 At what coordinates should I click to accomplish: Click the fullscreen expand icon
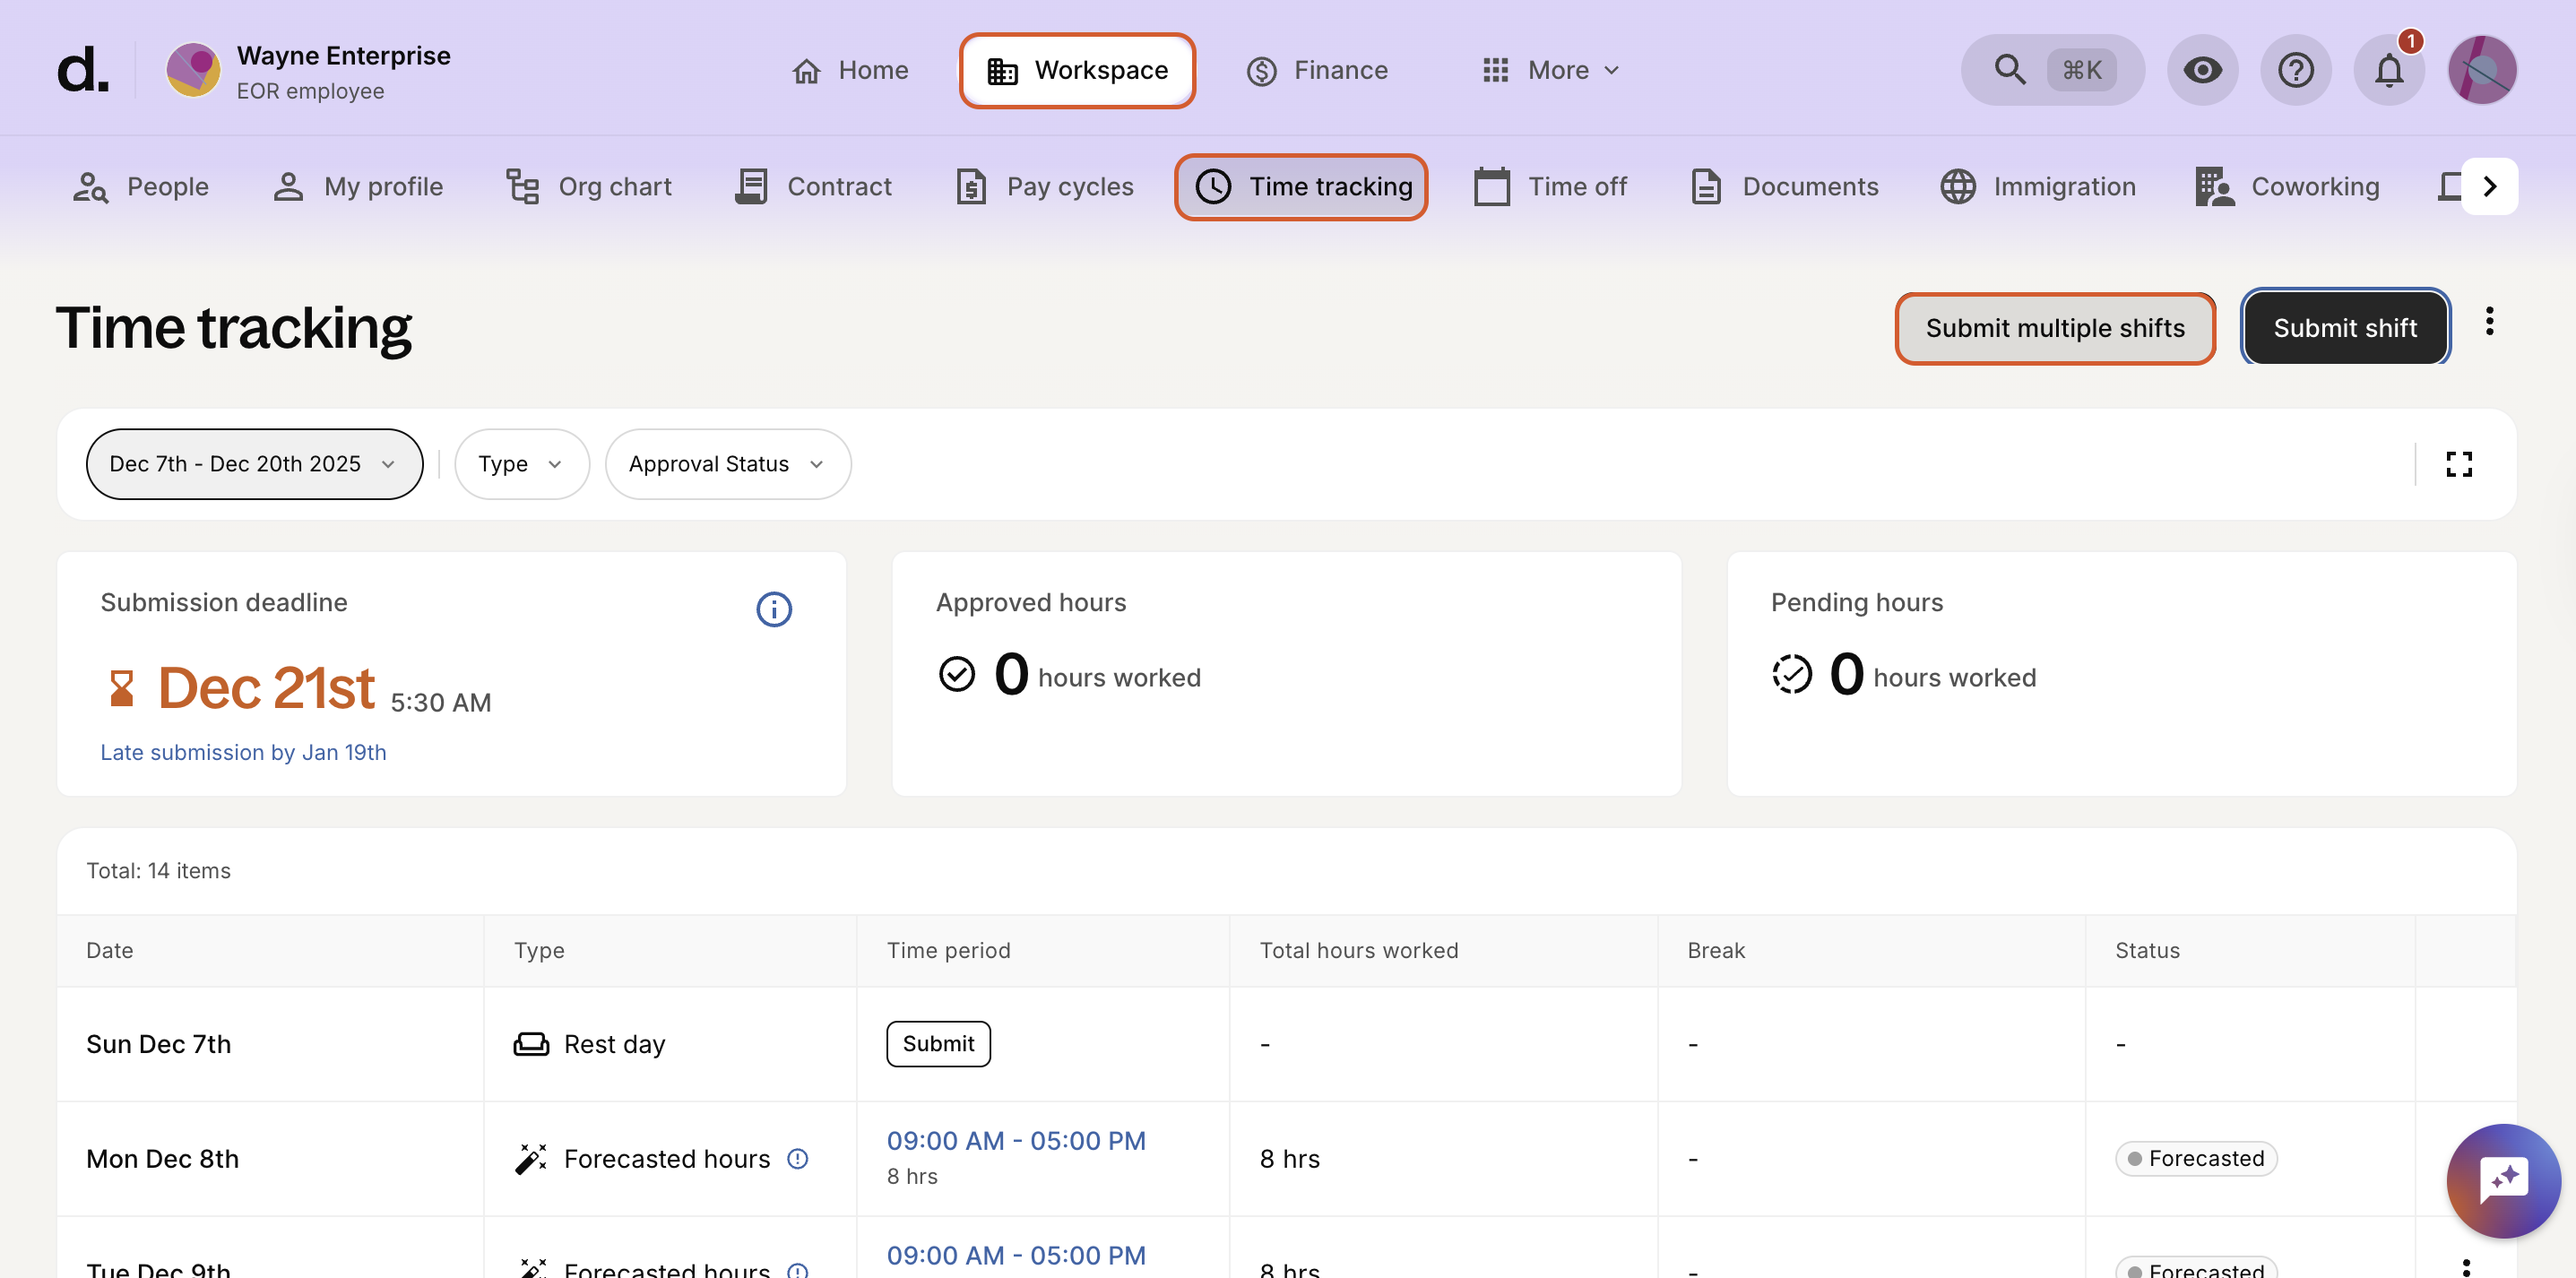(2459, 464)
